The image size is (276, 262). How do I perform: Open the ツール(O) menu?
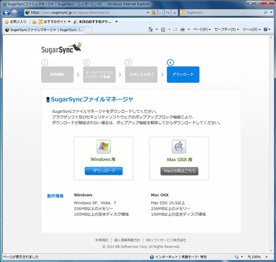point(251,29)
